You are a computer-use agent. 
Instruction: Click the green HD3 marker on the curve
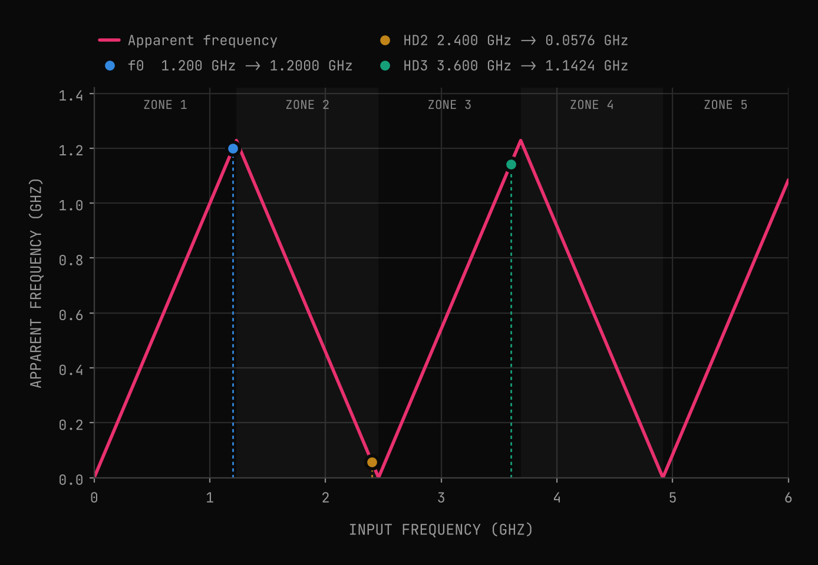point(511,164)
